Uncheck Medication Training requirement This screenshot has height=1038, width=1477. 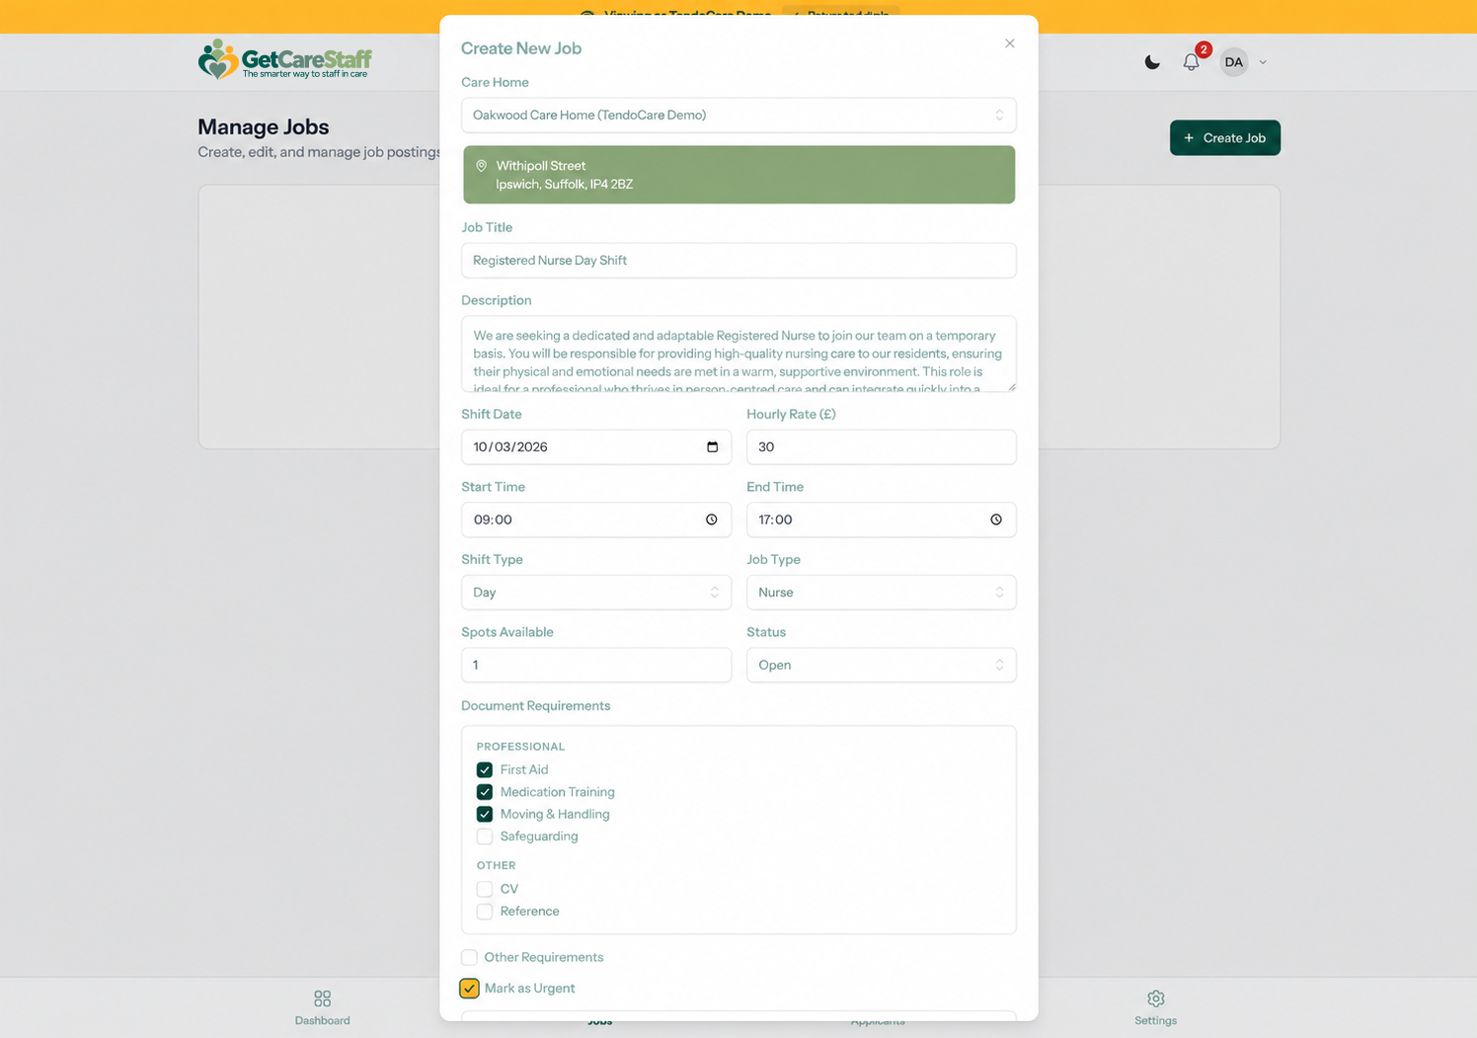click(485, 792)
